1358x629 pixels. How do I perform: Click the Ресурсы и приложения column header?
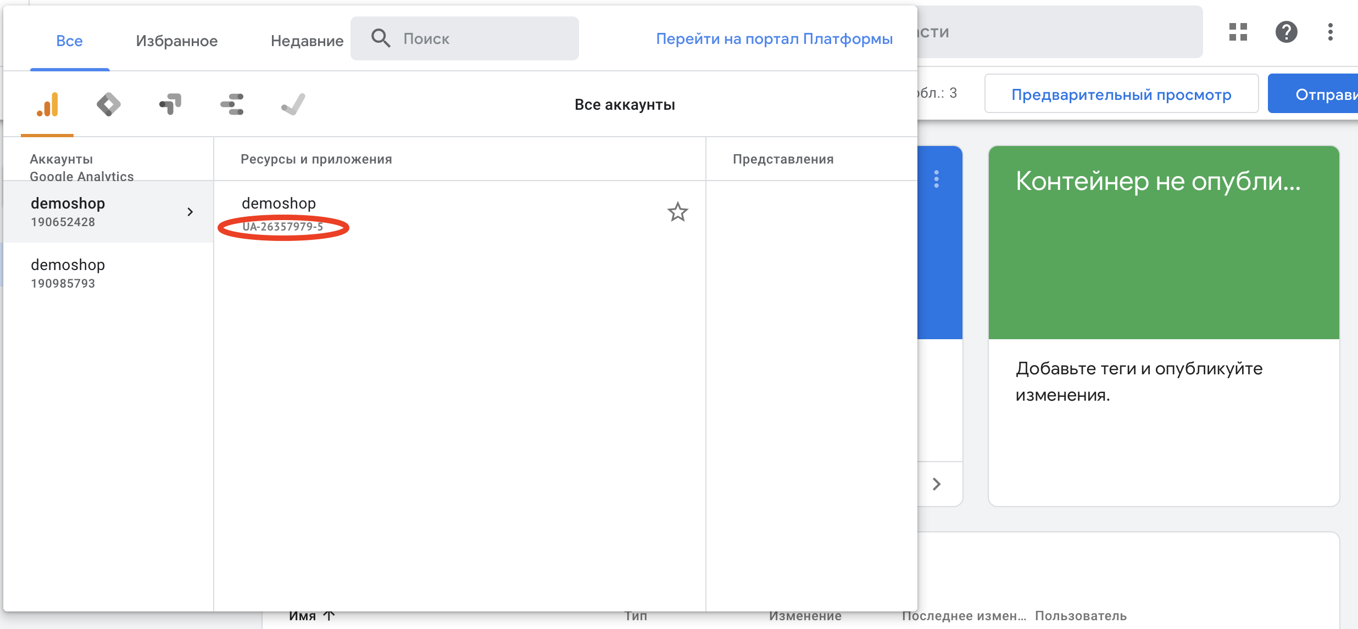pyautogui.click(x=316, y=159)
